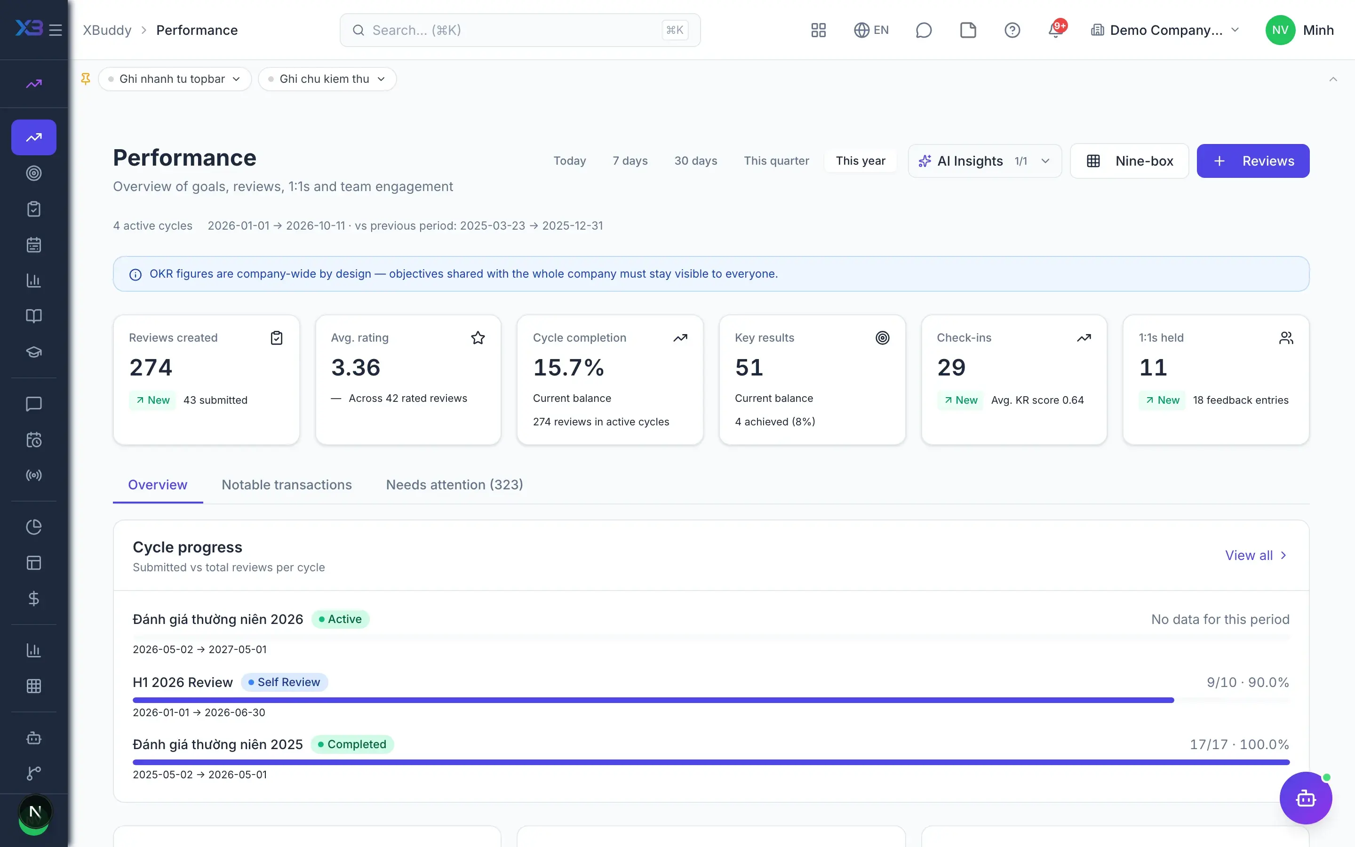Open the NV Minh user menu

1299,30
